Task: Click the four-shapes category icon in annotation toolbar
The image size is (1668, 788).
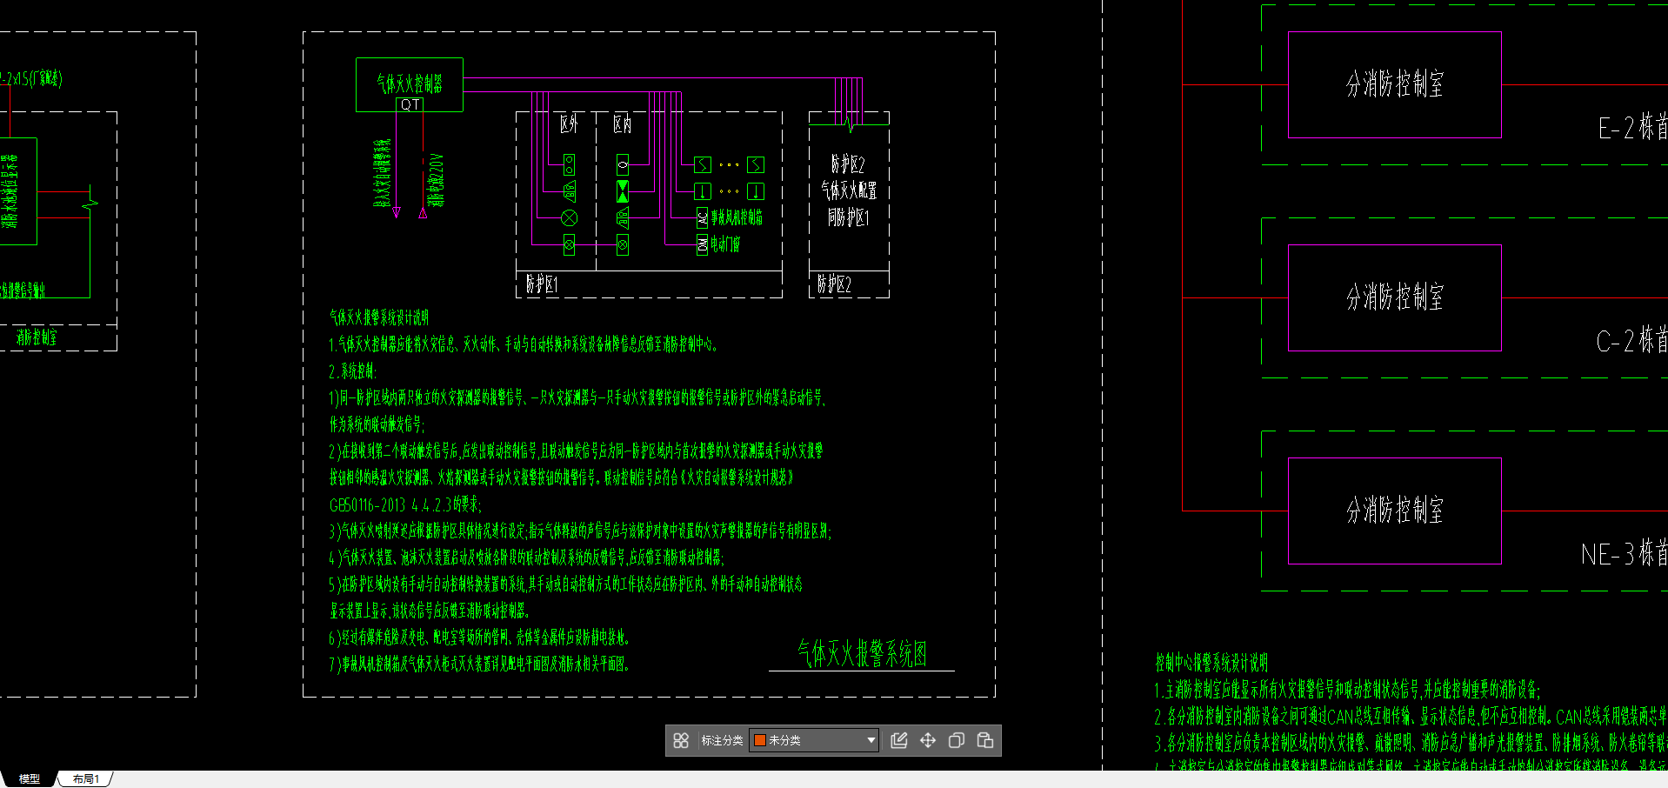Action: coord(681,740)
